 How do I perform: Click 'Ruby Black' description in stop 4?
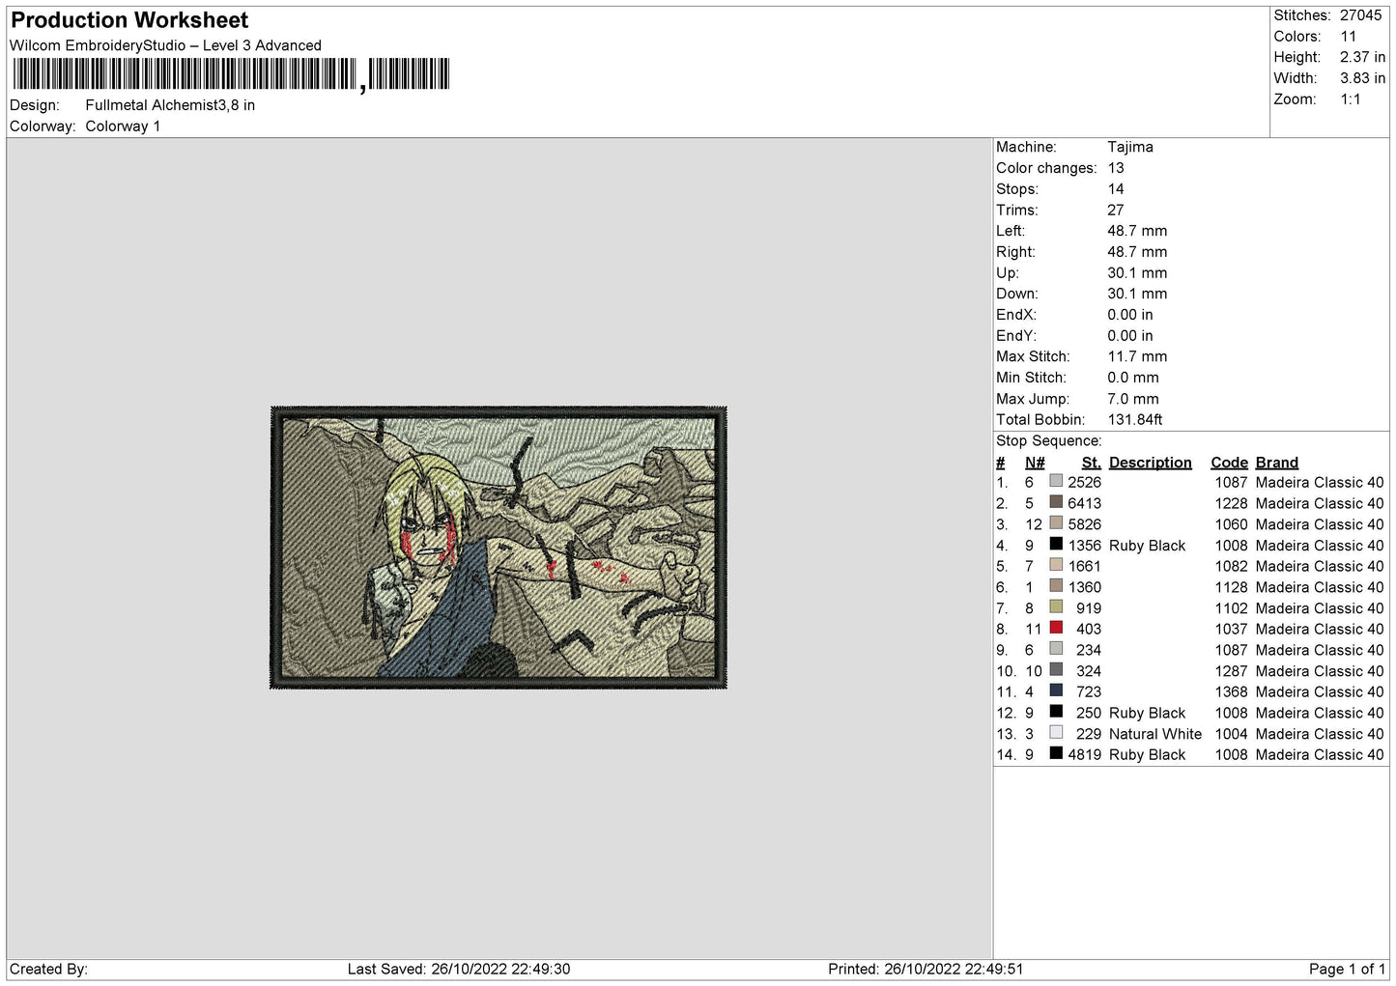pos(1147,546)
